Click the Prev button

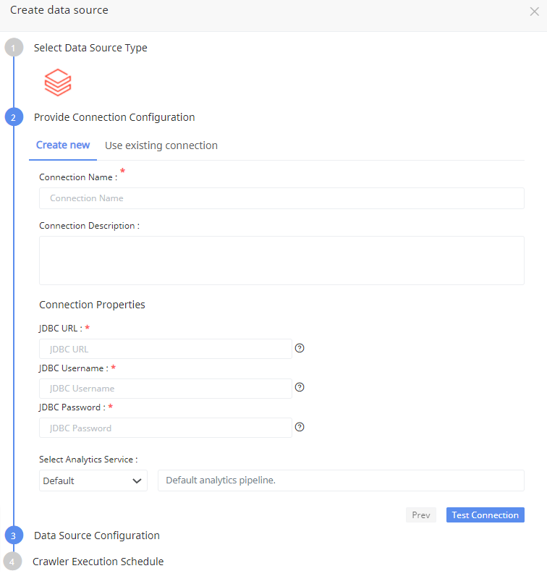pyautogui.click(x=420, y=515)
